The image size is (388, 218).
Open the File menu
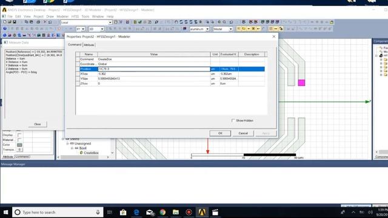10,16
